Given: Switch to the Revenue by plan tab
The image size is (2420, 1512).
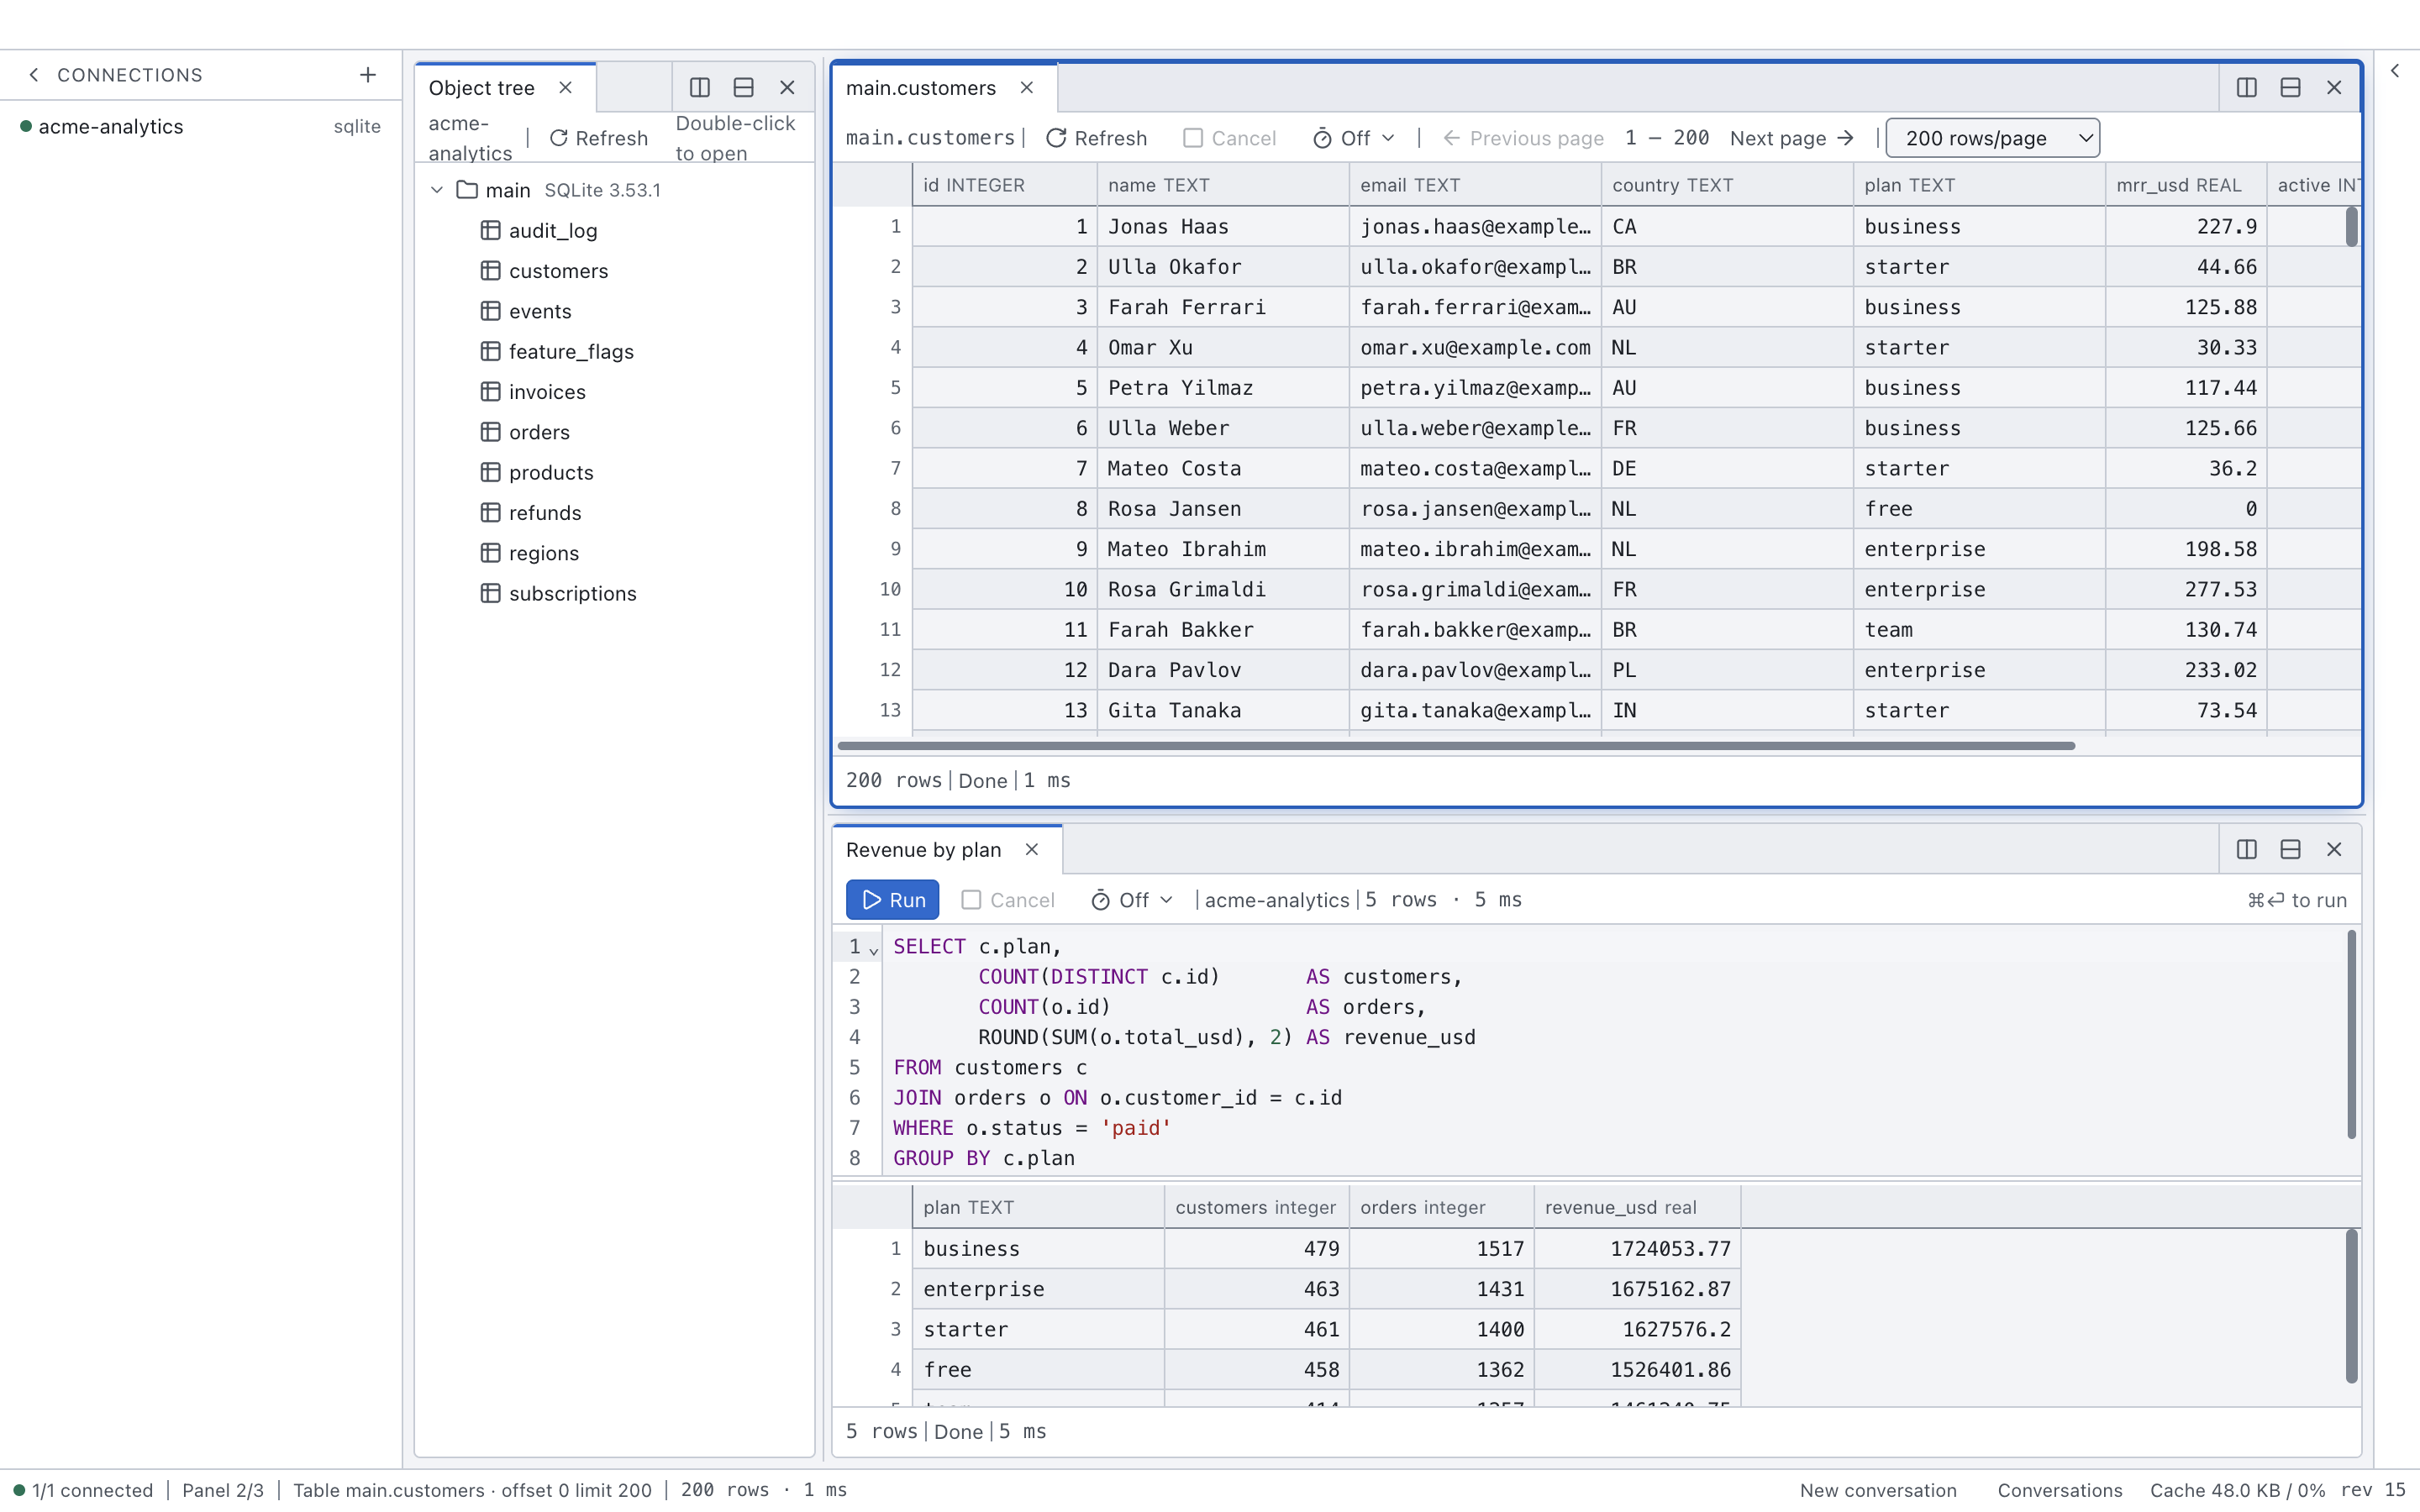Looking at the screenshot, I should pos(924,850).
